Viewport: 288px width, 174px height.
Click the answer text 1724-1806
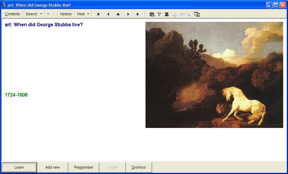(16, 95)
